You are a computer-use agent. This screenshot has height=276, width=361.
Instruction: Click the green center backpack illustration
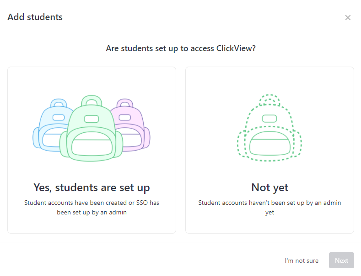[91, 128]
